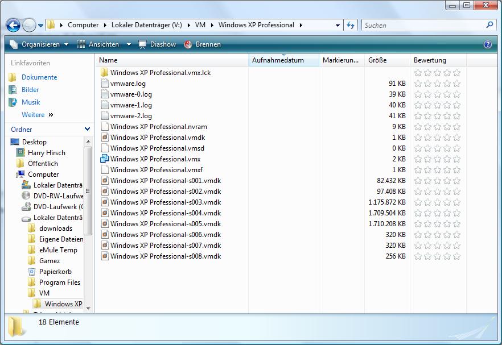Select the s006.vmdk disk icon

pos(104,234)
